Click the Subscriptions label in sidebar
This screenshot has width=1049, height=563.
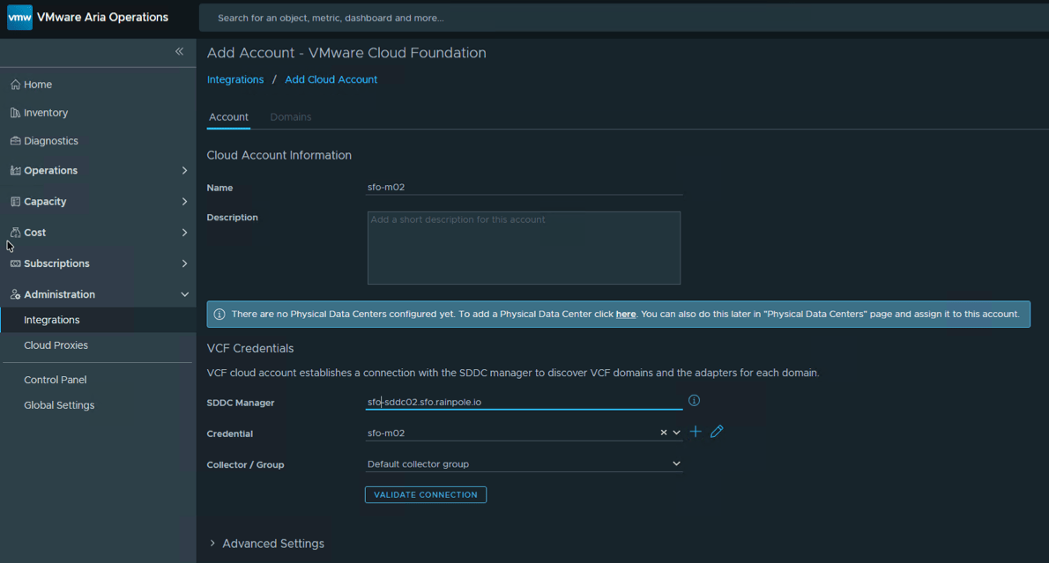57,263
